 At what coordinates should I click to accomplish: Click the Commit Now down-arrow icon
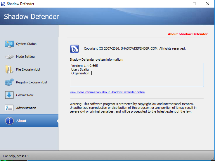[9, 95]
